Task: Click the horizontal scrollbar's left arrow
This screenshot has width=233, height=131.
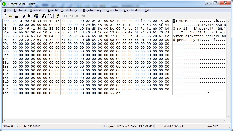Action: tap(4, 121)
